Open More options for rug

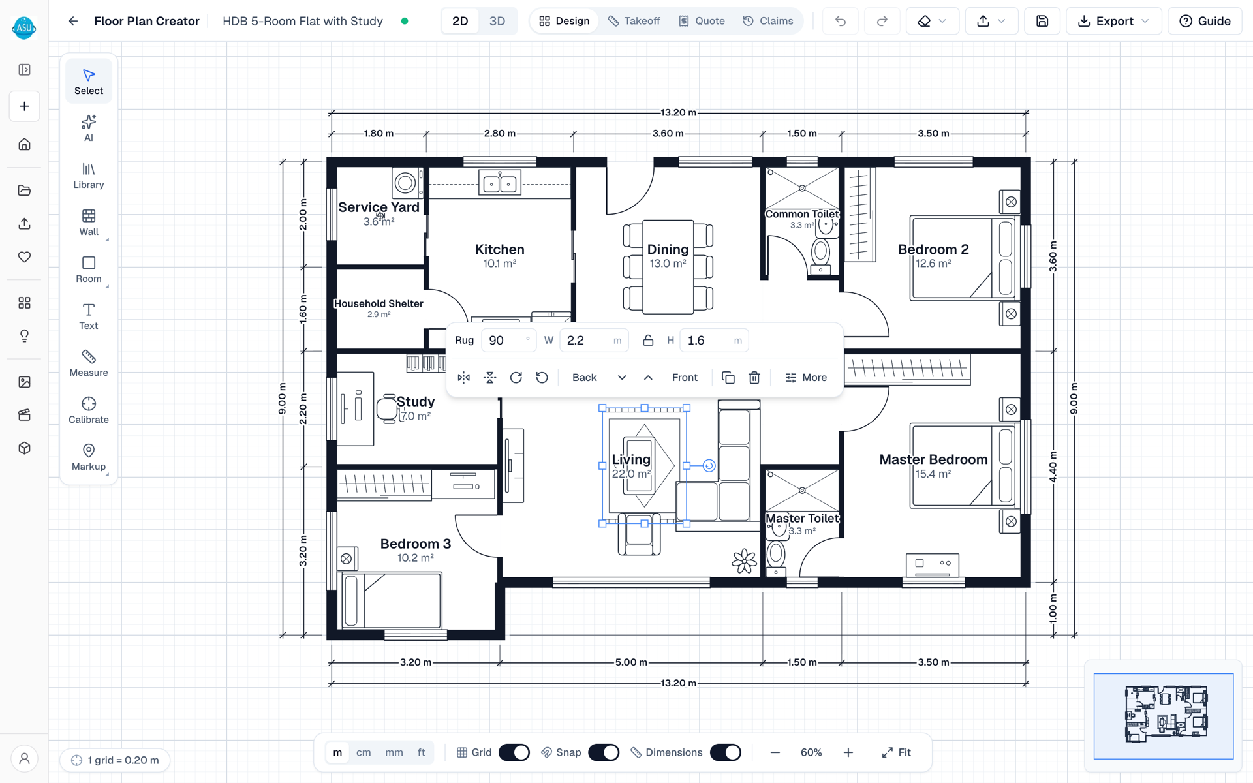point(806,378)
